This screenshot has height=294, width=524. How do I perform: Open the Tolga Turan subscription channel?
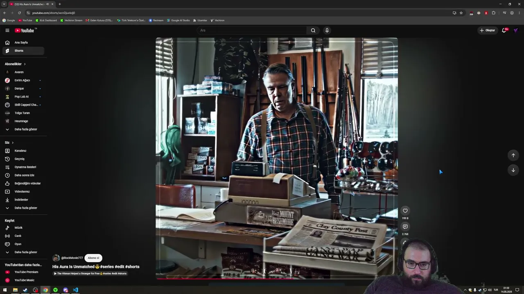click(23, 113)
